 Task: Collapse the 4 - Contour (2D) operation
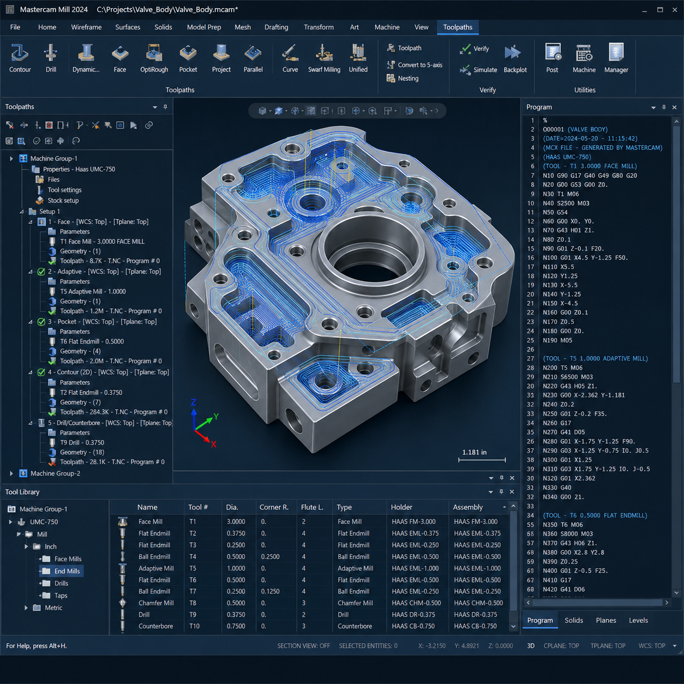[31, 373]
